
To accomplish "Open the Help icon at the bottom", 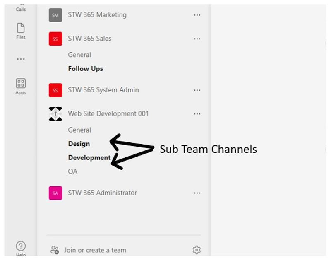I will pos(21,245).
